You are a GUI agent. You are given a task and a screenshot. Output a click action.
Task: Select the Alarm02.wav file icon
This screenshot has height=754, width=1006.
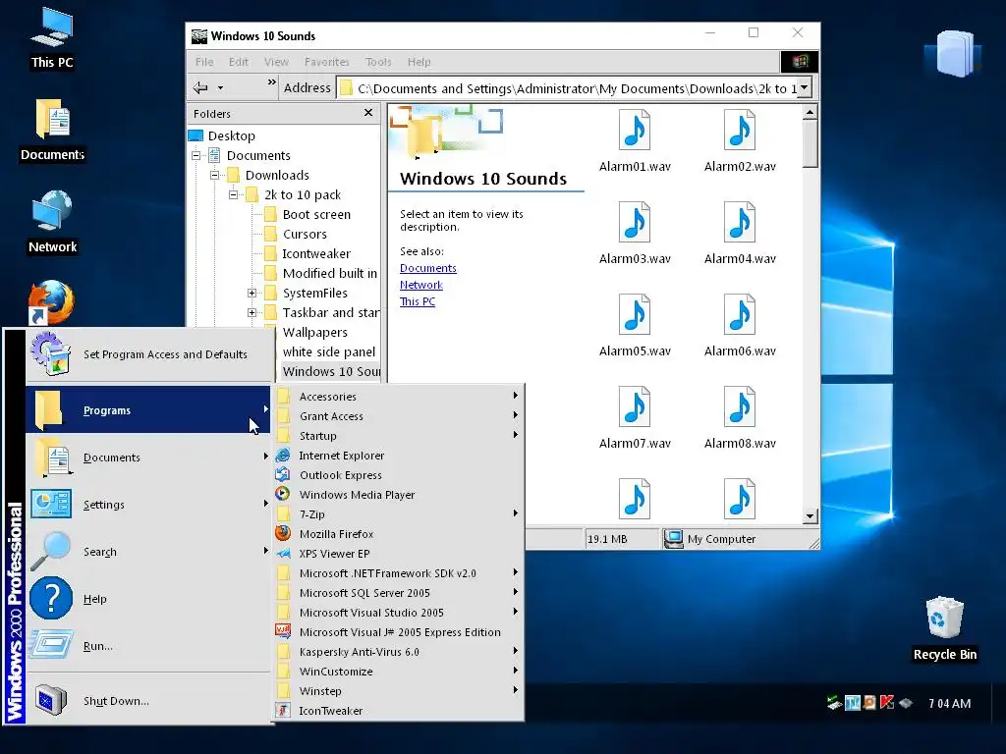pyautogui.click(x=739, y=131)
